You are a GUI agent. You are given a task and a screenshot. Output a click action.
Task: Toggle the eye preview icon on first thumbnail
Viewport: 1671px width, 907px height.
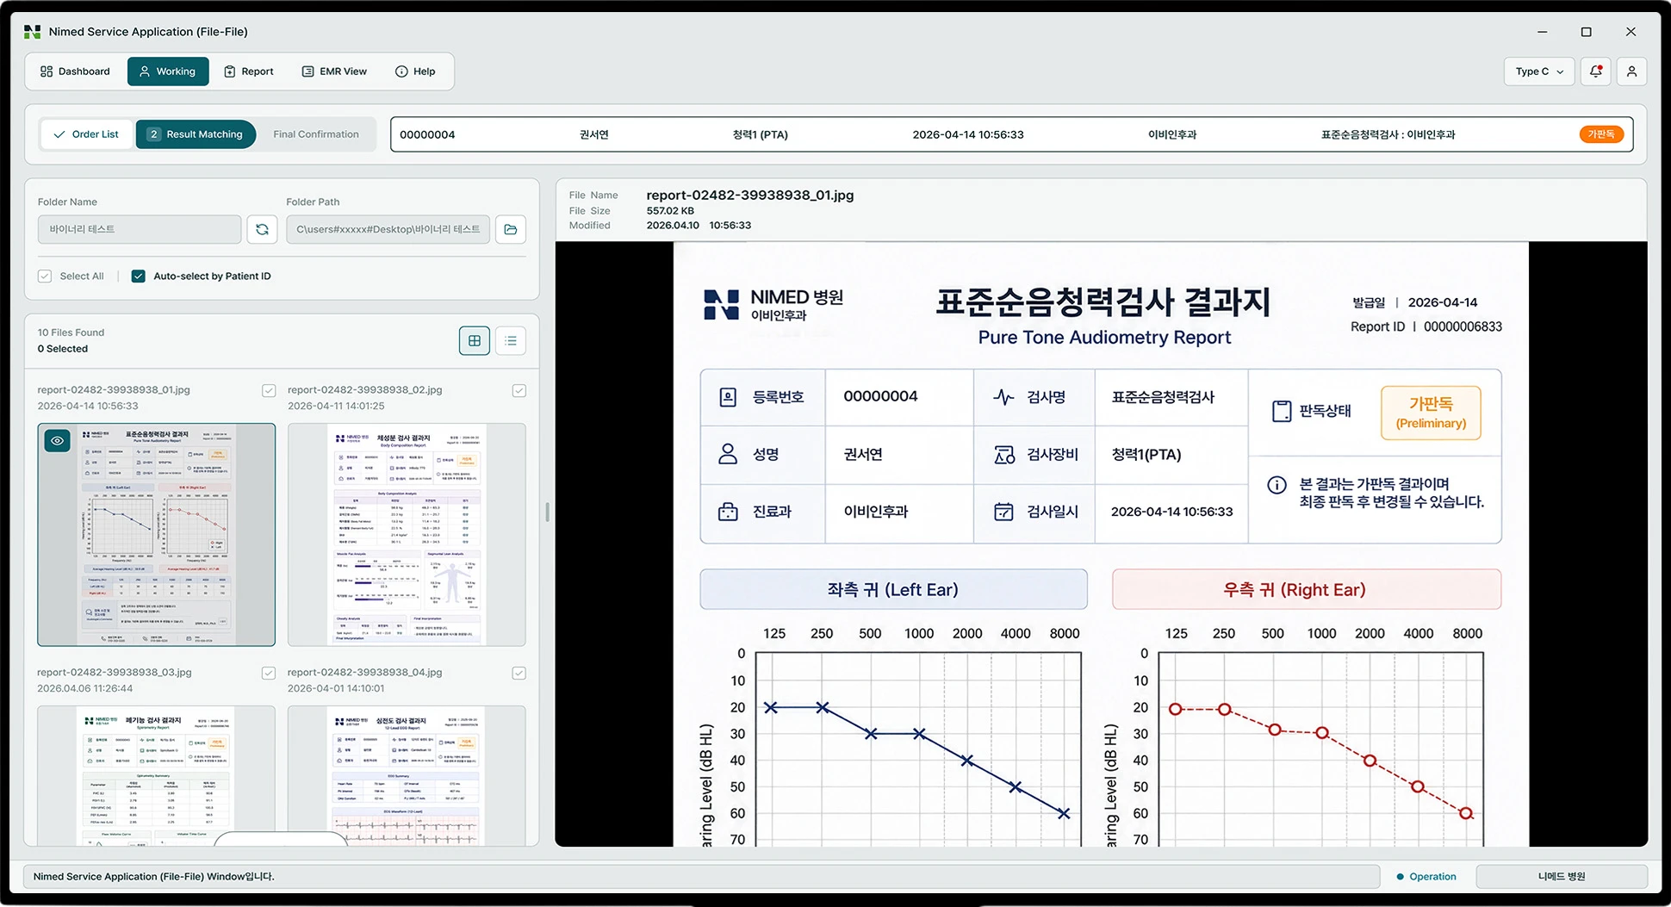[x=58, y=441]
